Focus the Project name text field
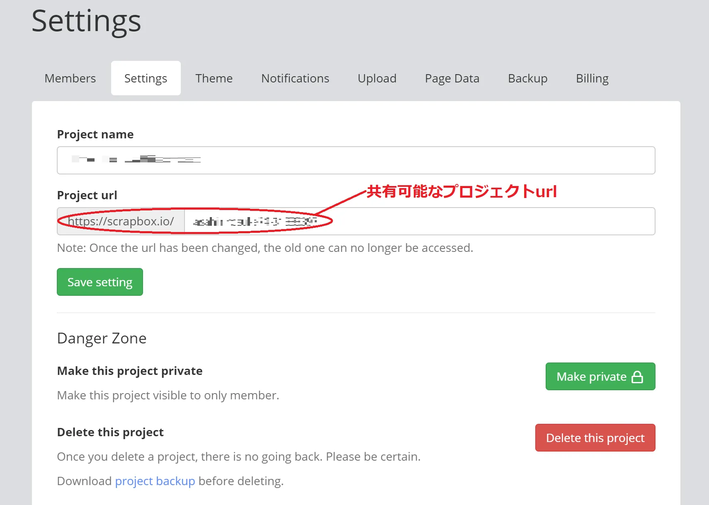Viewport: 709px width, 505px height. [356, 160]
